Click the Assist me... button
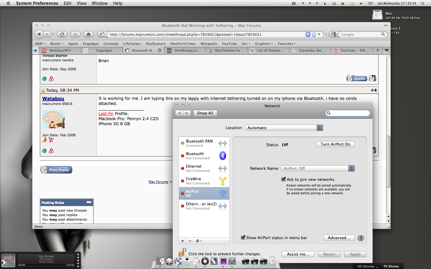 coord(298,254)
